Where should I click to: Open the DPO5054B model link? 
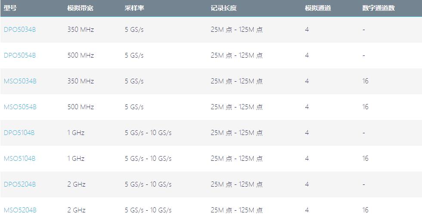(19, 55)
